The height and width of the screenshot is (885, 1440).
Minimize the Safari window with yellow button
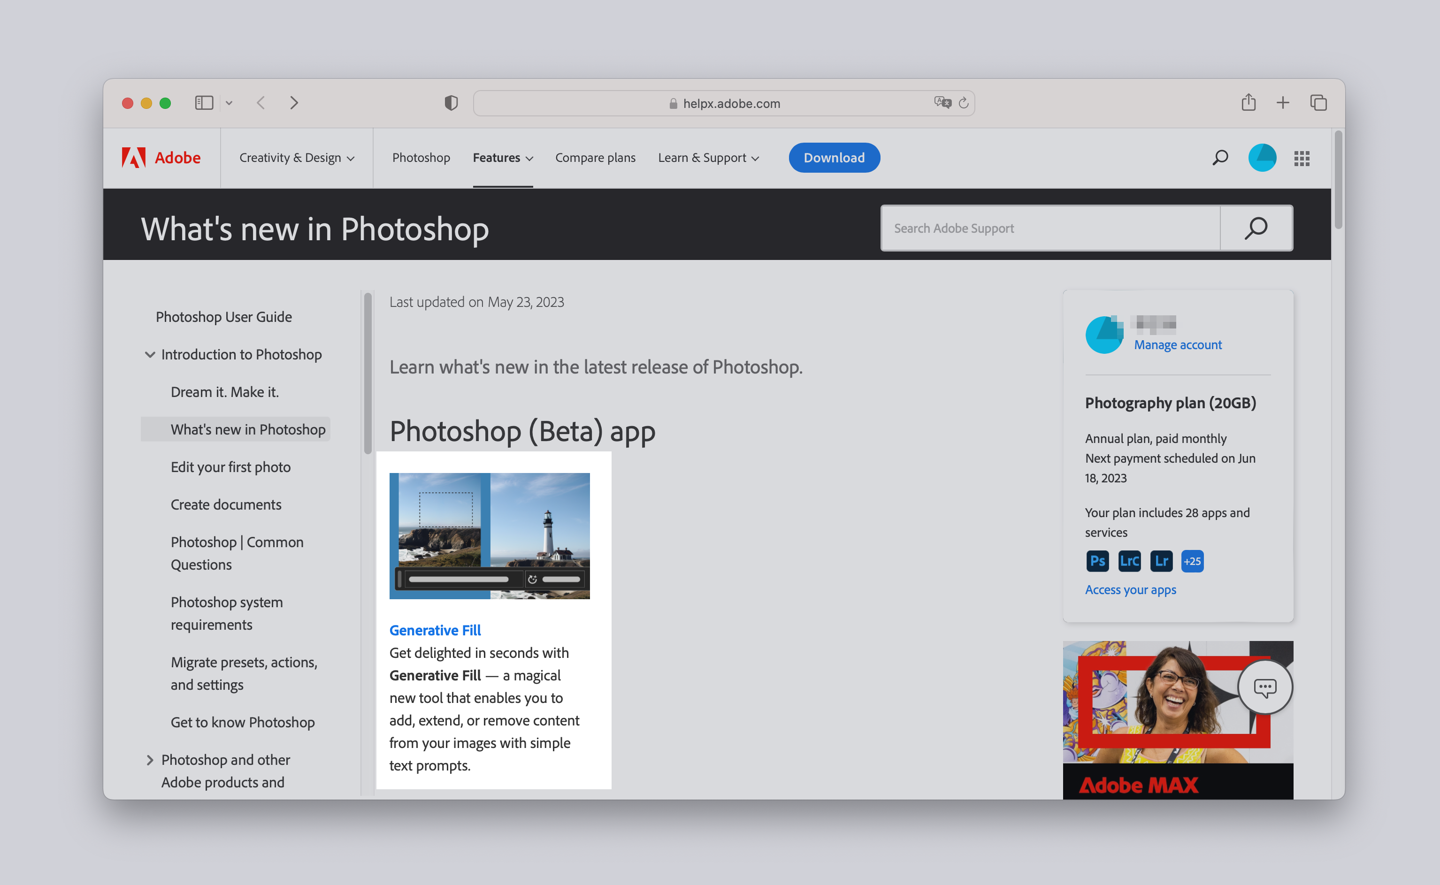pos(146,103)
